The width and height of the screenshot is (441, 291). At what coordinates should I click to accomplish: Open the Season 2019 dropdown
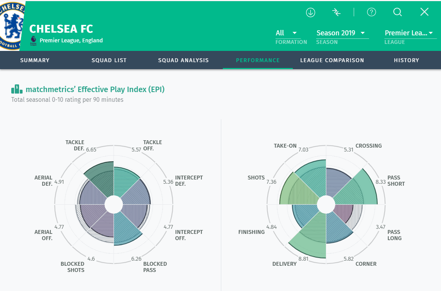[x=342, y=33]
